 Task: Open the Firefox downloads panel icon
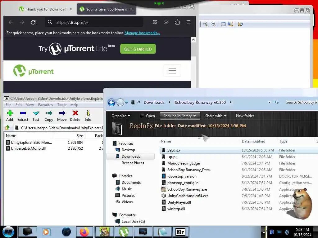[x=166, y=22]
